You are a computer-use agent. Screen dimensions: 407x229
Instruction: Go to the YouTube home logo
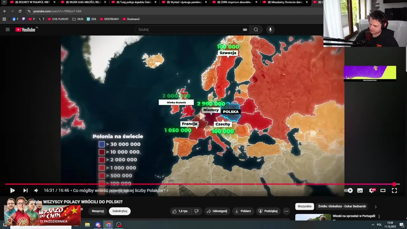(x=25, y=30)
